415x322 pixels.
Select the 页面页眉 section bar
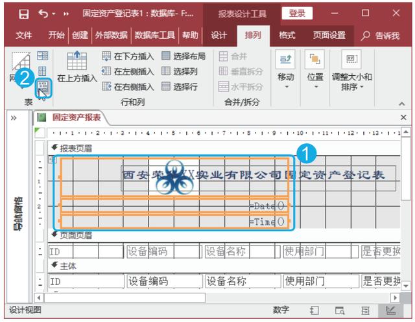pos(224,235)
